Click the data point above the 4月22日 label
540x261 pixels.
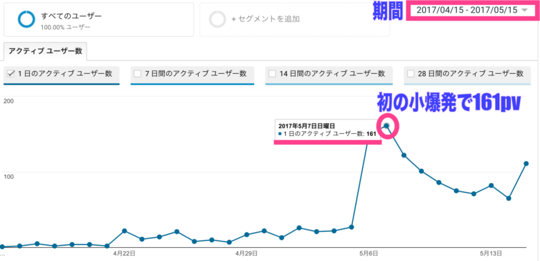click(x=125, y=231)
